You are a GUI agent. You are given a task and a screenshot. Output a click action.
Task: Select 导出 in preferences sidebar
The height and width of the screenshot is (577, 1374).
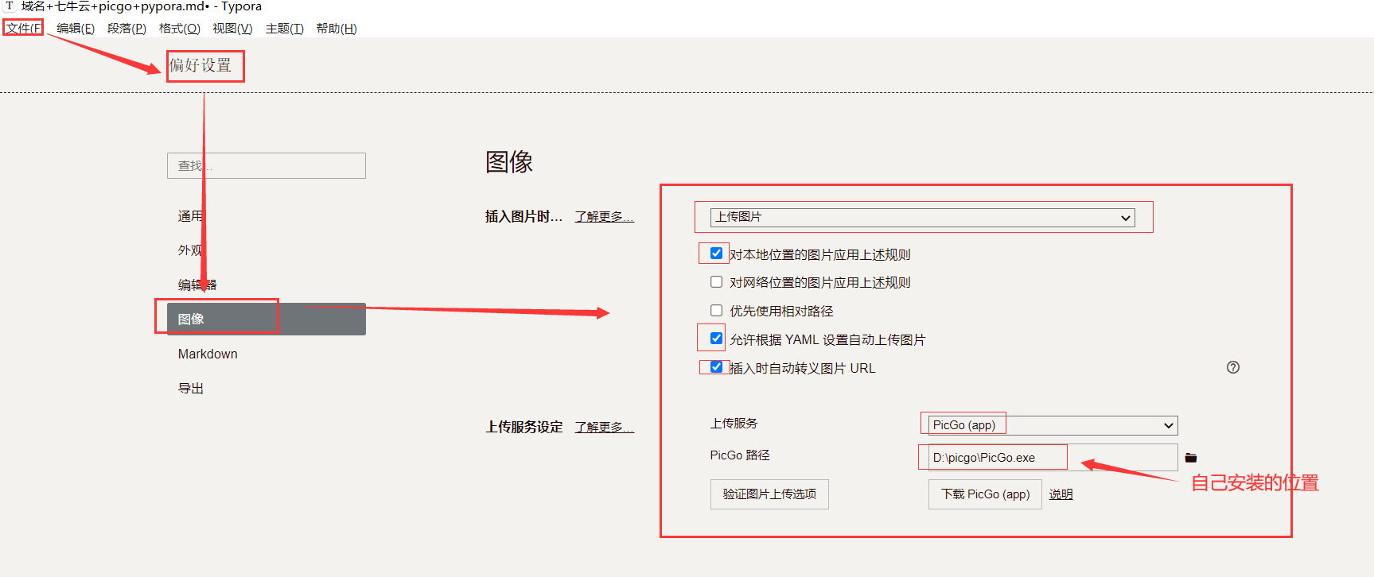point(267,388)
